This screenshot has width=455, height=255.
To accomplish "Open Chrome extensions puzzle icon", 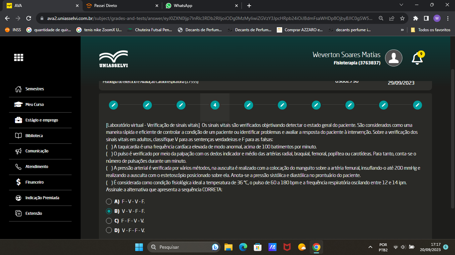I will (415, 18).
